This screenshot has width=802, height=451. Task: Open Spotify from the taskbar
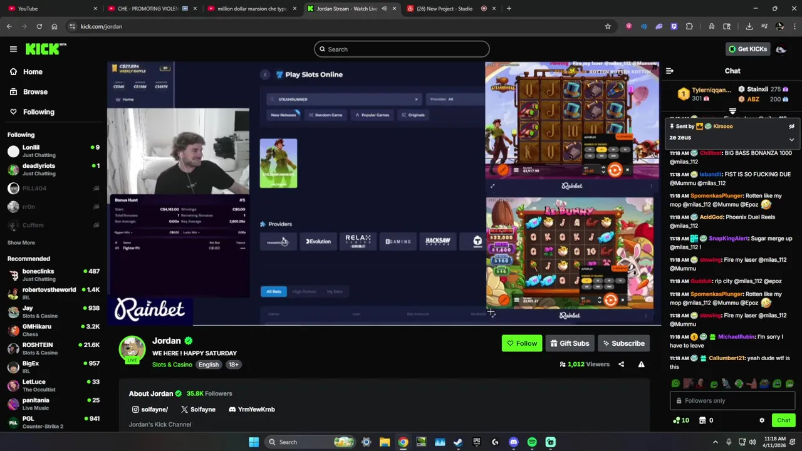[x=532, y=442]
